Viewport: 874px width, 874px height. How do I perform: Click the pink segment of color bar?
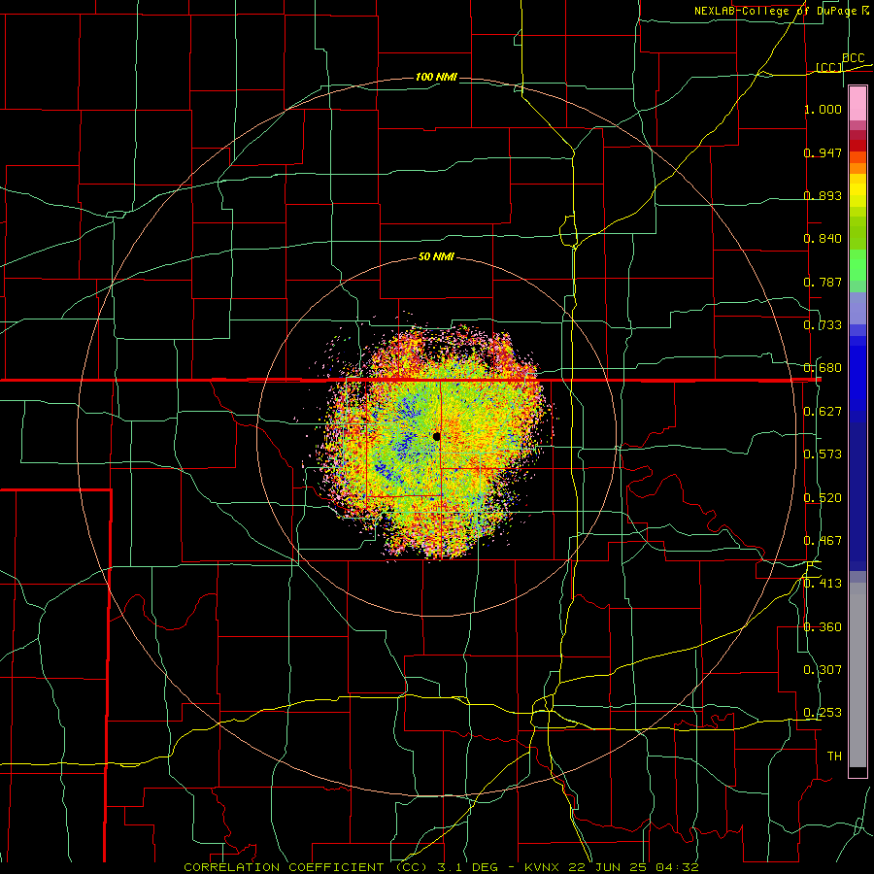click(857, 103)
